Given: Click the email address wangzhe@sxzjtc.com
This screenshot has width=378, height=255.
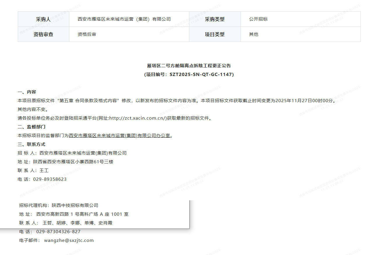Looking at the screenshot, I should pyautogui.click(x=69, y=240).
